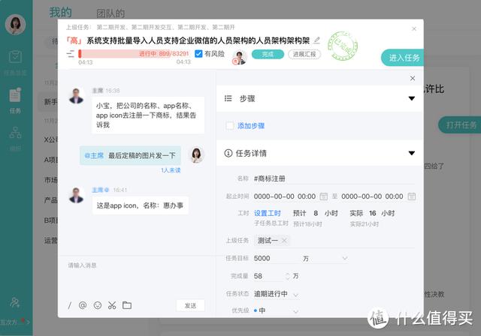The image size is (481, 336).
Task: Open the end date calendar icon
Action: pos(412,196)
